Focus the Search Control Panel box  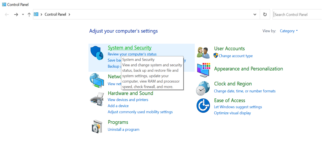(x=297, y=15)
